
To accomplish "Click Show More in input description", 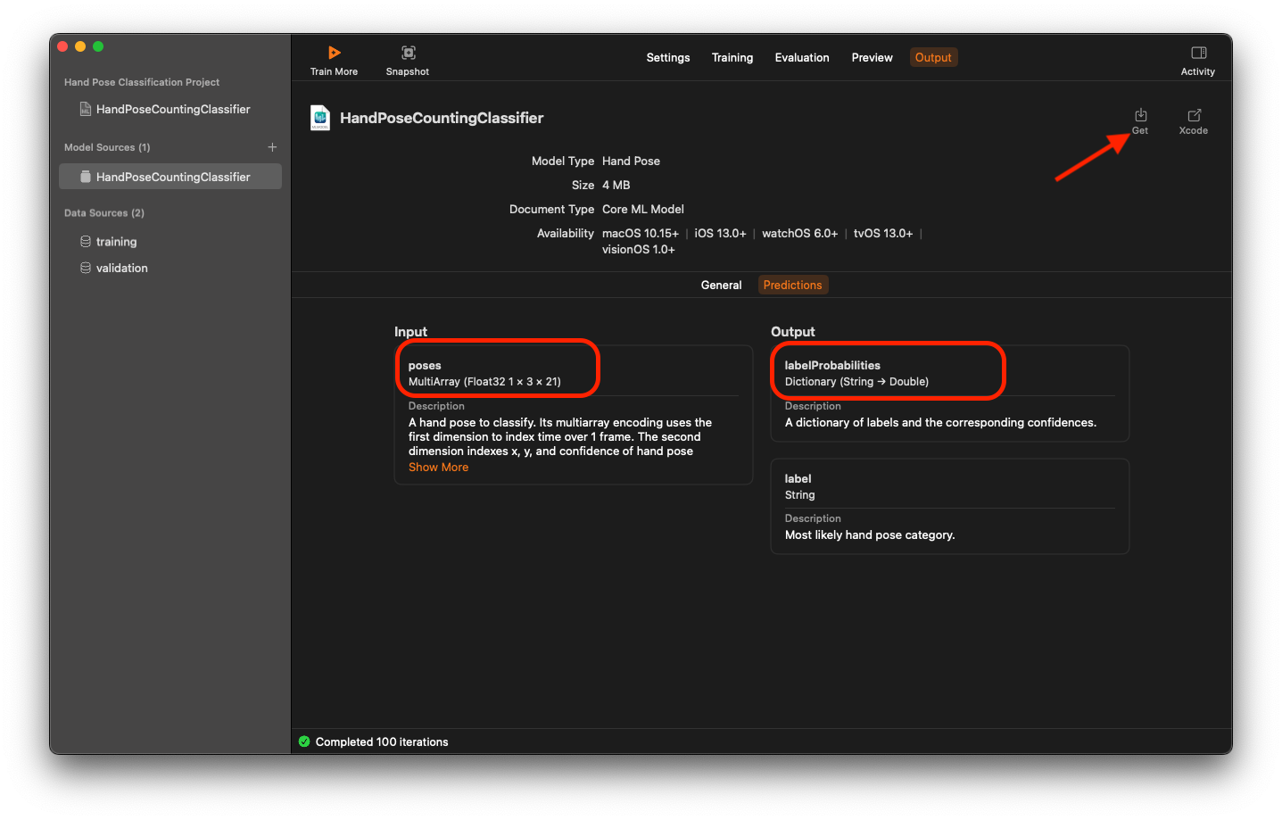I will 438,467.
